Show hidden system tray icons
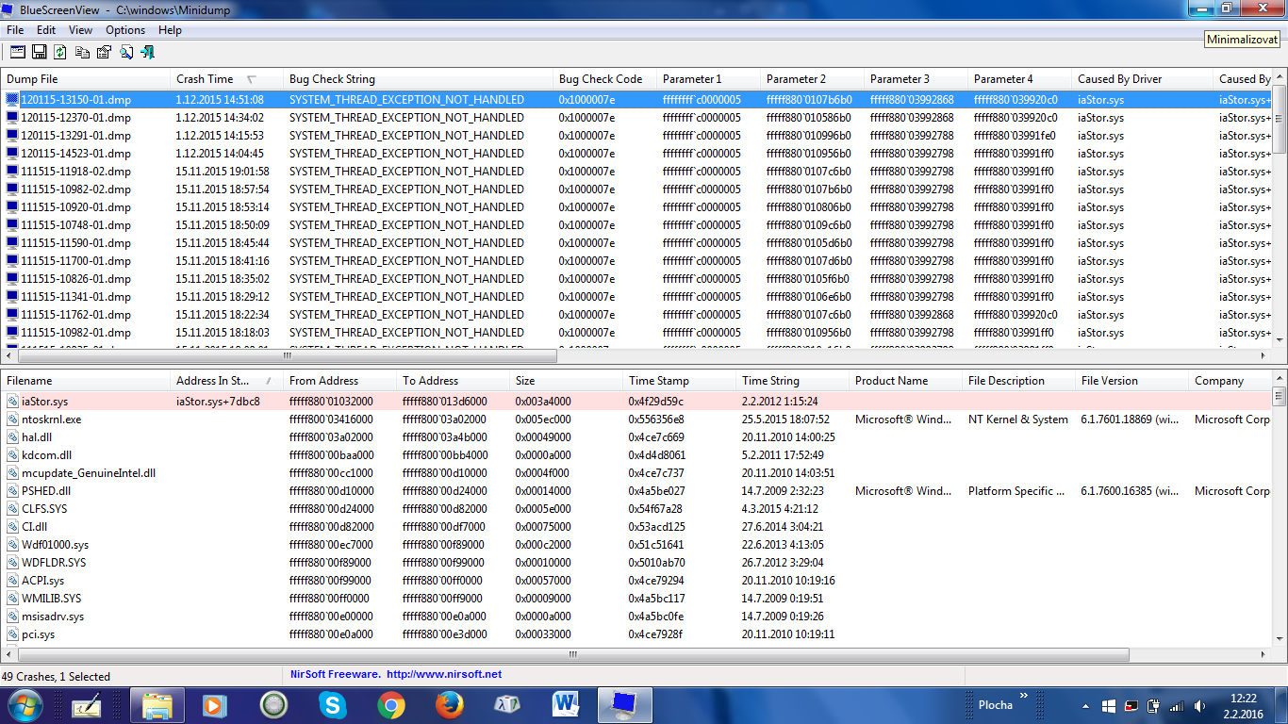Image resolution: width=1288 pixels, height=724 pixels. tap(1086, 705)
